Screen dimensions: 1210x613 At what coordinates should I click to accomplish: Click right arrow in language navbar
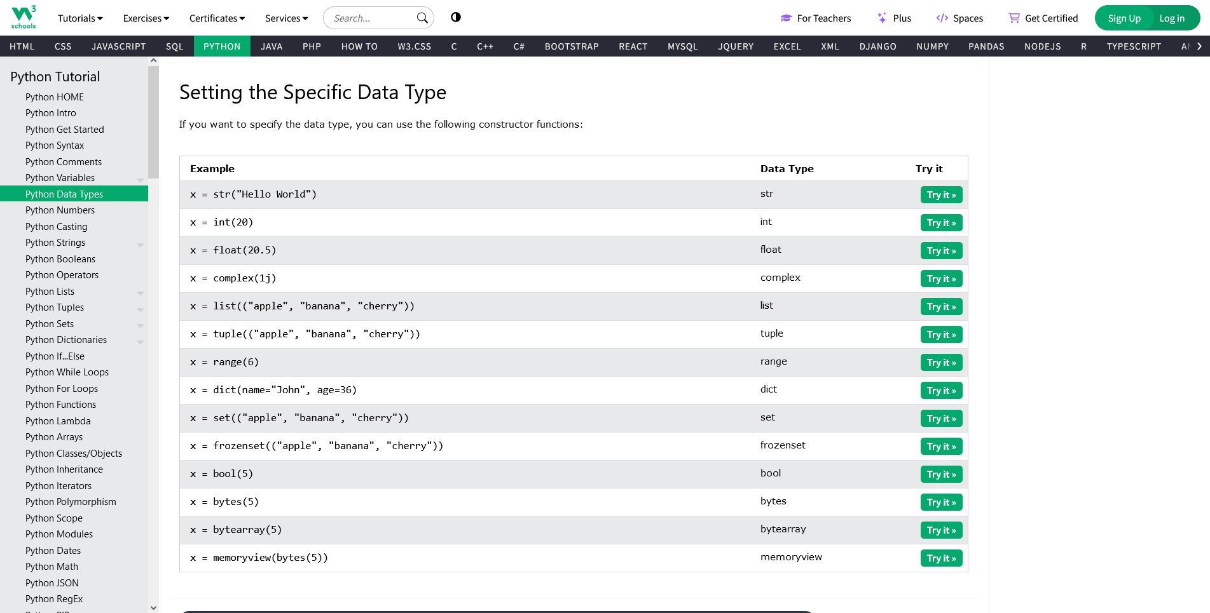[x=1199, y=46]
